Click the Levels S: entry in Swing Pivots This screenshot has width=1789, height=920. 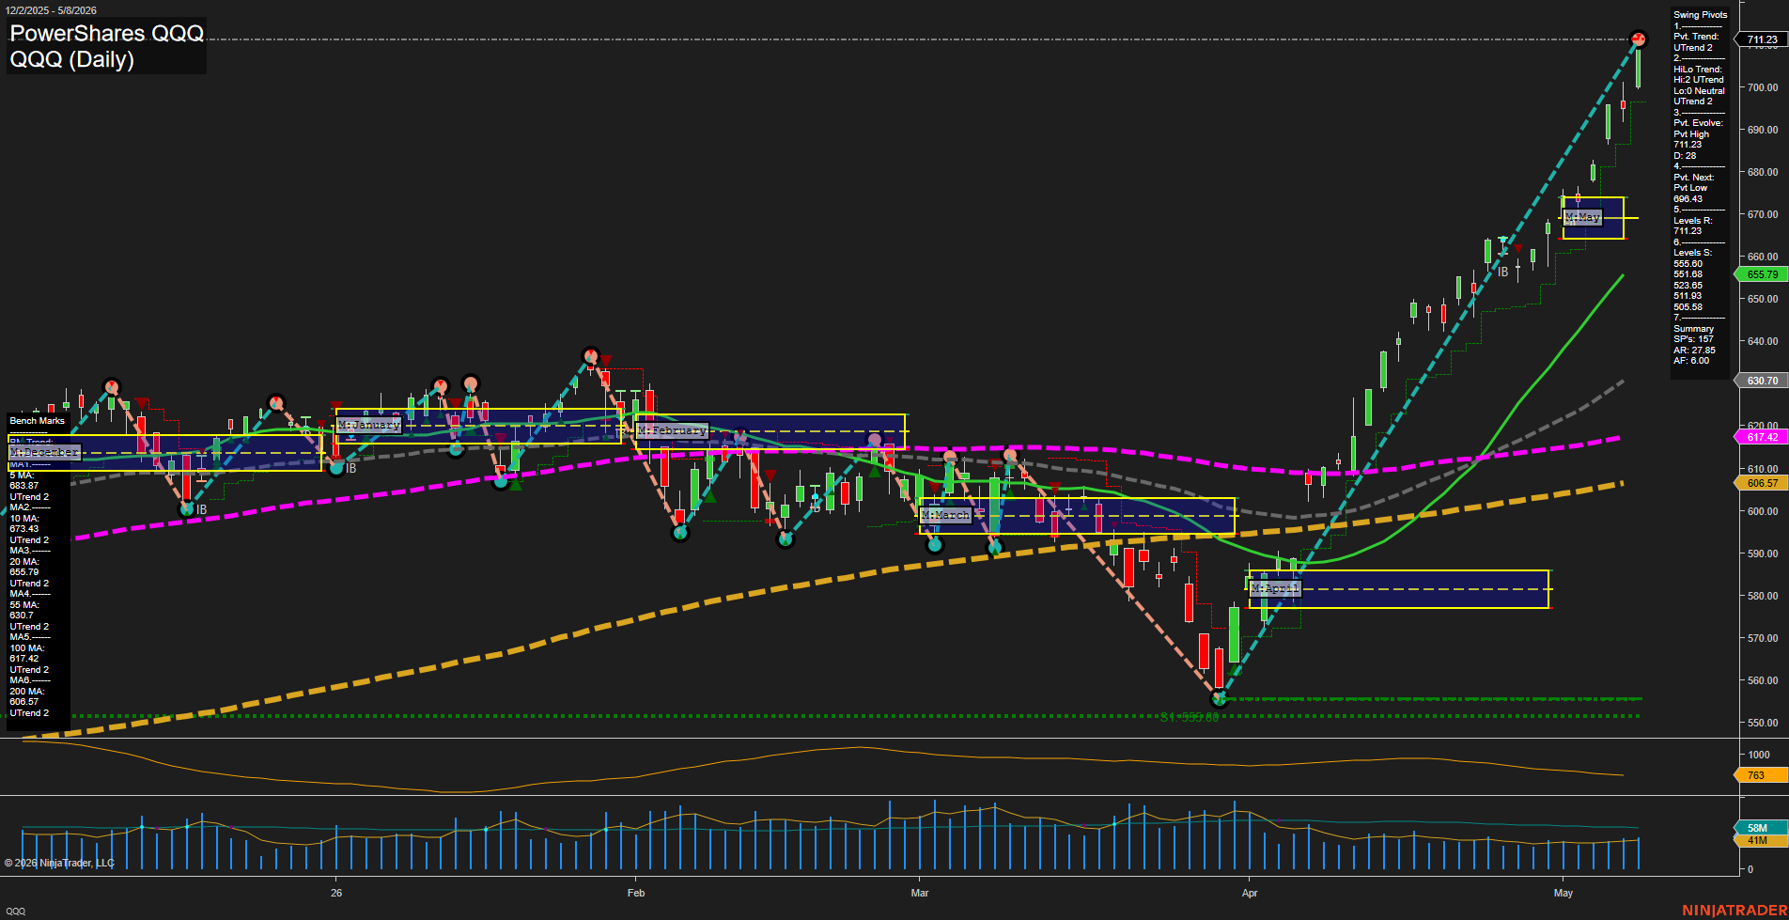pyautogui.click(x=1693, y=253)
